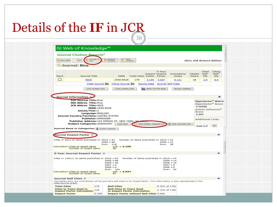Click Cited Half-life link 2.5
Viewport: 277px width, 207px height.
pyautogui.click(x=205, y=80)
